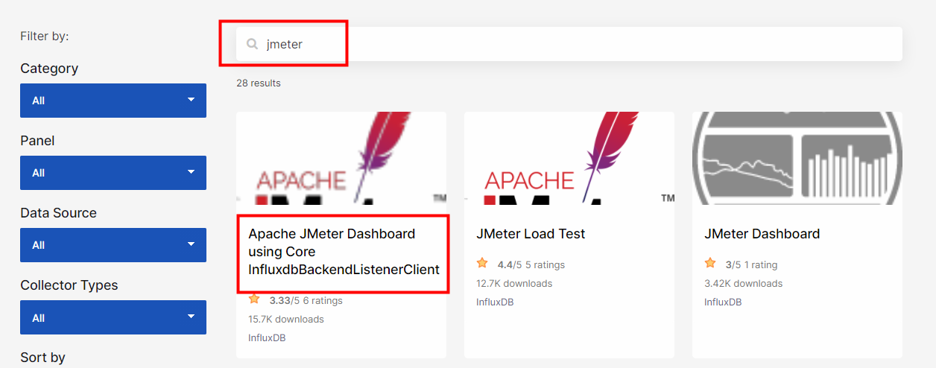Click the 3.33/5 6 ratings text
Image resolution: width=936 pixels, height=368 pixels.
pos(306,300)
